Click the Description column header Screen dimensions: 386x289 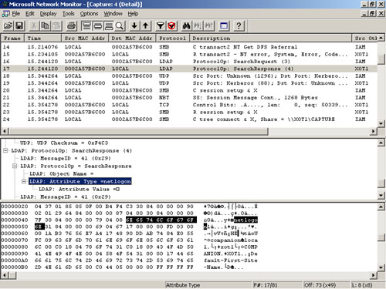pyautogui.click(x=271, y=38)
